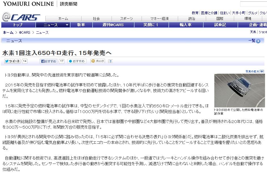Click the 一覧 text link
The width and height of the screenshot is (267, 174).
point(252,41)
